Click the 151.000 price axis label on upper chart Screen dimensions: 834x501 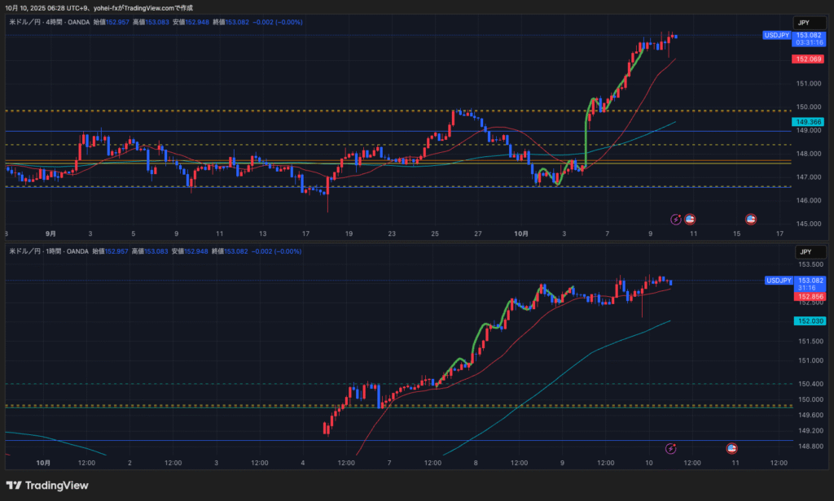[x=807, y=83]
